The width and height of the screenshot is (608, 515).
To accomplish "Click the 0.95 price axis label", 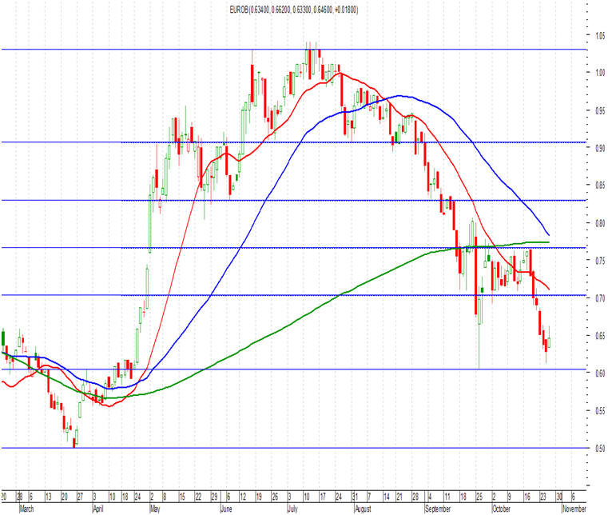I will coord(600,110).
